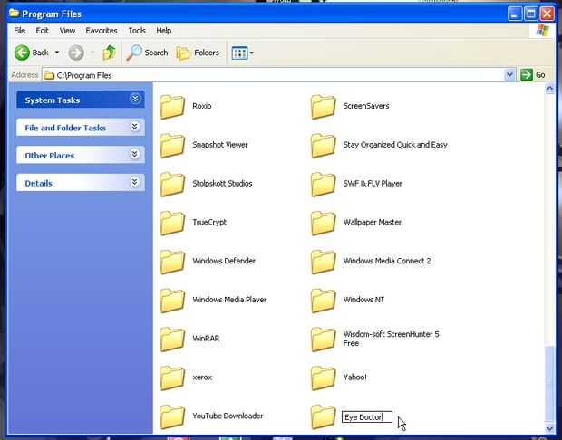
Task: Expand the Other Places panel
Action: tap(135, 154)
